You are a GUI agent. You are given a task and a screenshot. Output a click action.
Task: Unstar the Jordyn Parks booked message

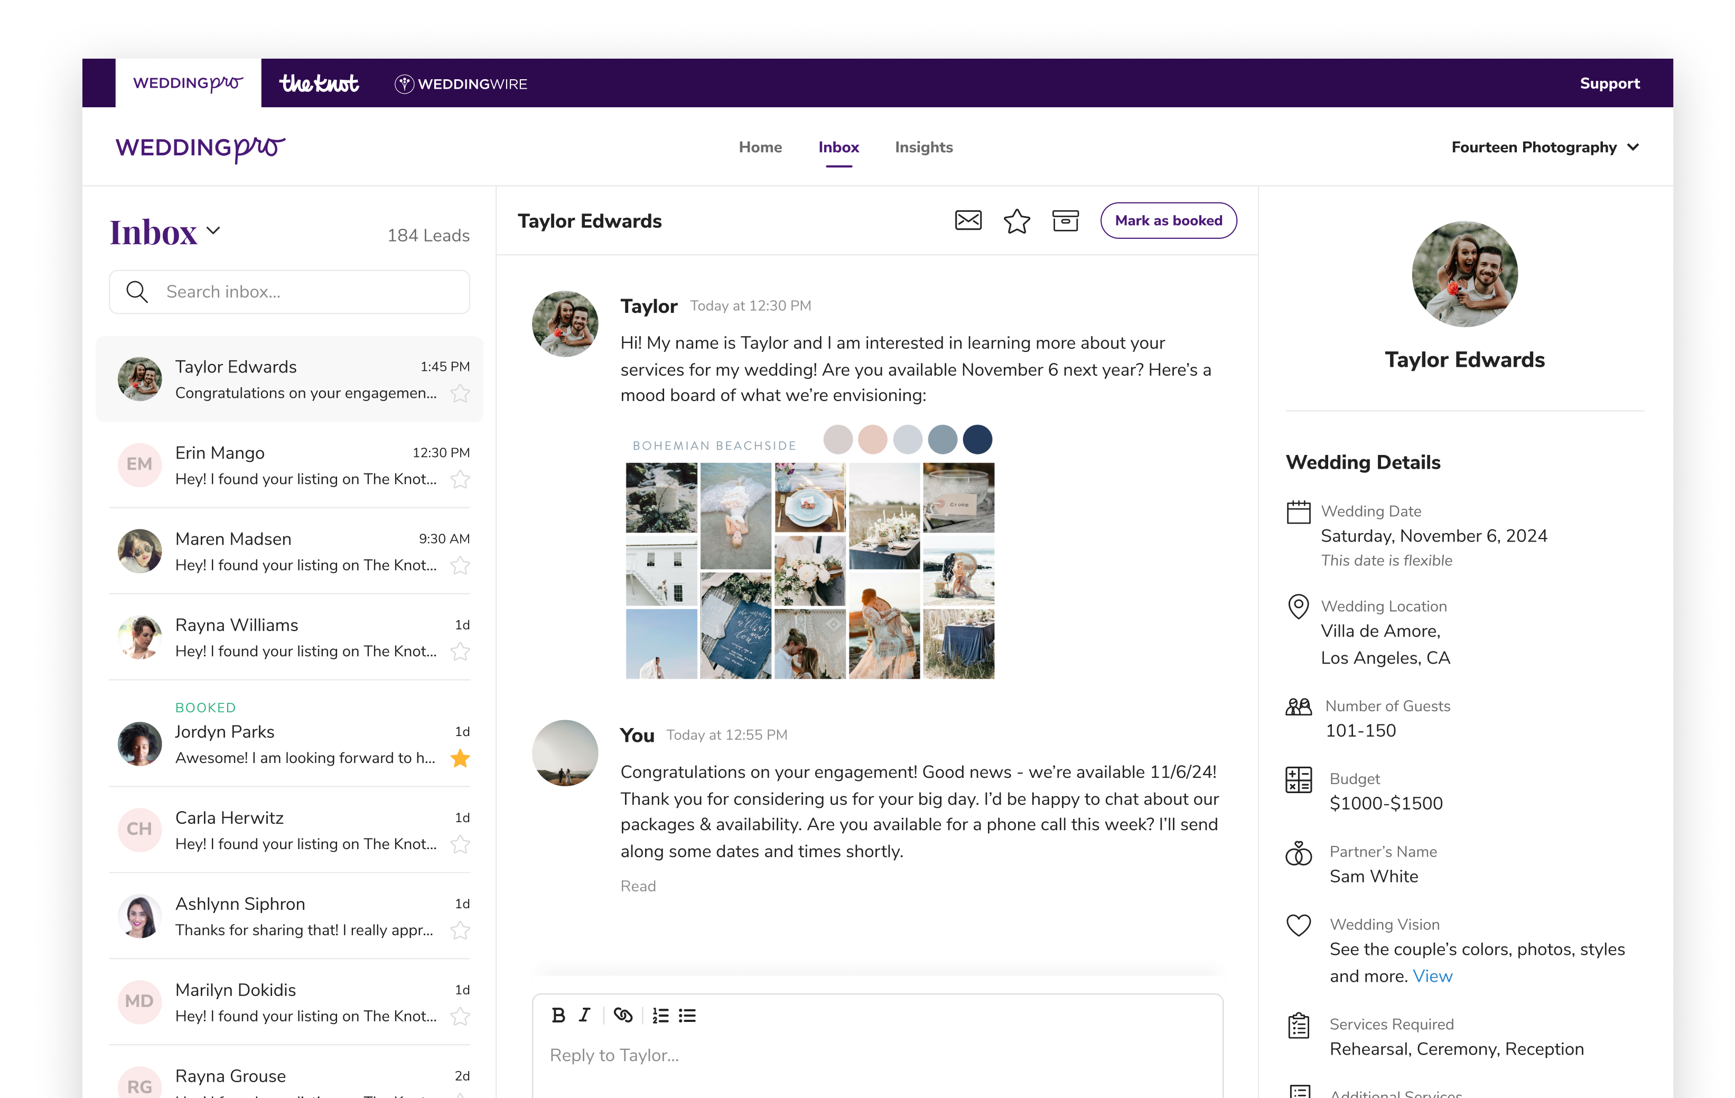tap(460, 758)
